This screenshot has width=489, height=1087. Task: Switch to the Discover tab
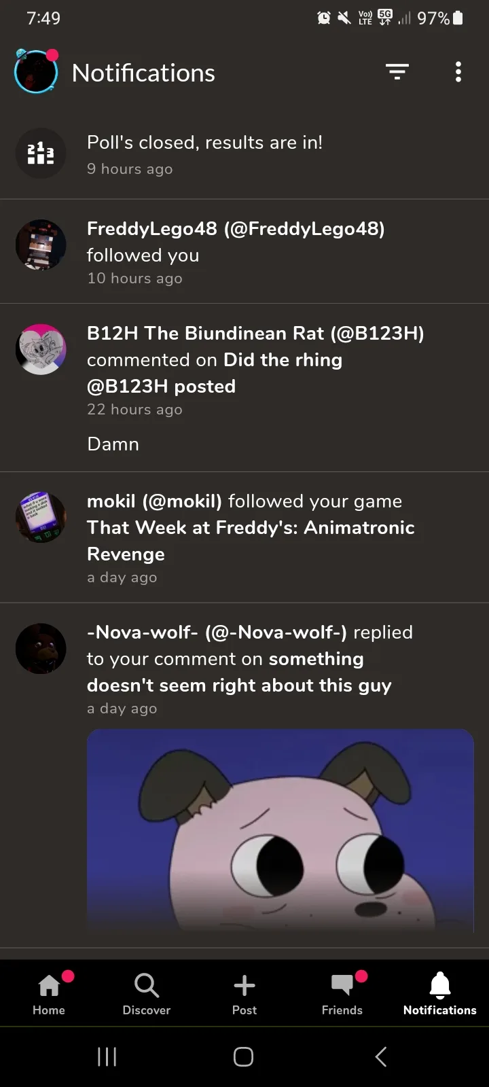147,993
